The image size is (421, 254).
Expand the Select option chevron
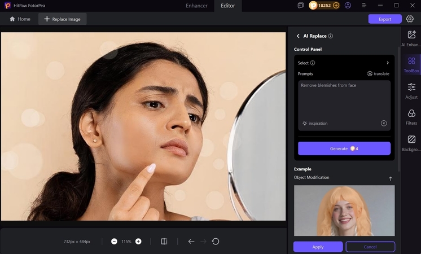pos(388,63)
